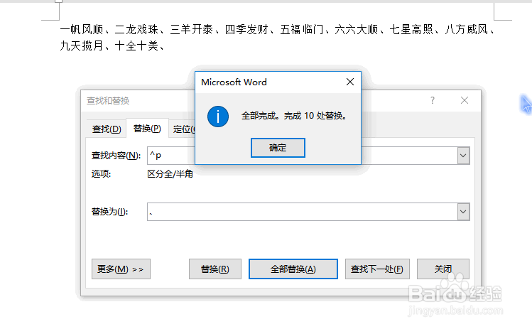Click the text 一帆风顺 in the document
This screenshot has height=329, width=532.
82,30
